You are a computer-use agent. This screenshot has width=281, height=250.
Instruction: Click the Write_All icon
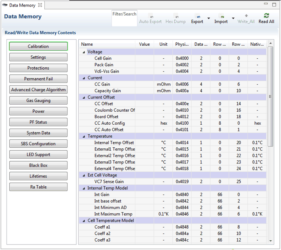(x=246, y=15)
